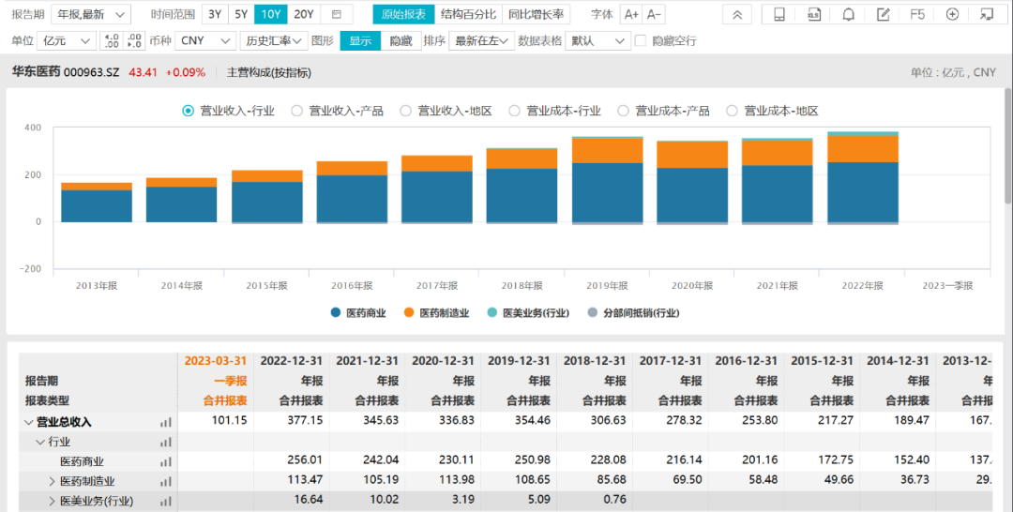
Task: Select the 20Y time range button
Action: click(304, 14)
